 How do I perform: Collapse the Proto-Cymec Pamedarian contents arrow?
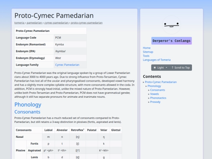pyautogui.click(x=144, y=82)
